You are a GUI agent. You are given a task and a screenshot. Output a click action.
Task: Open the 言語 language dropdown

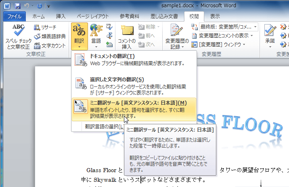tap(96, 36)
